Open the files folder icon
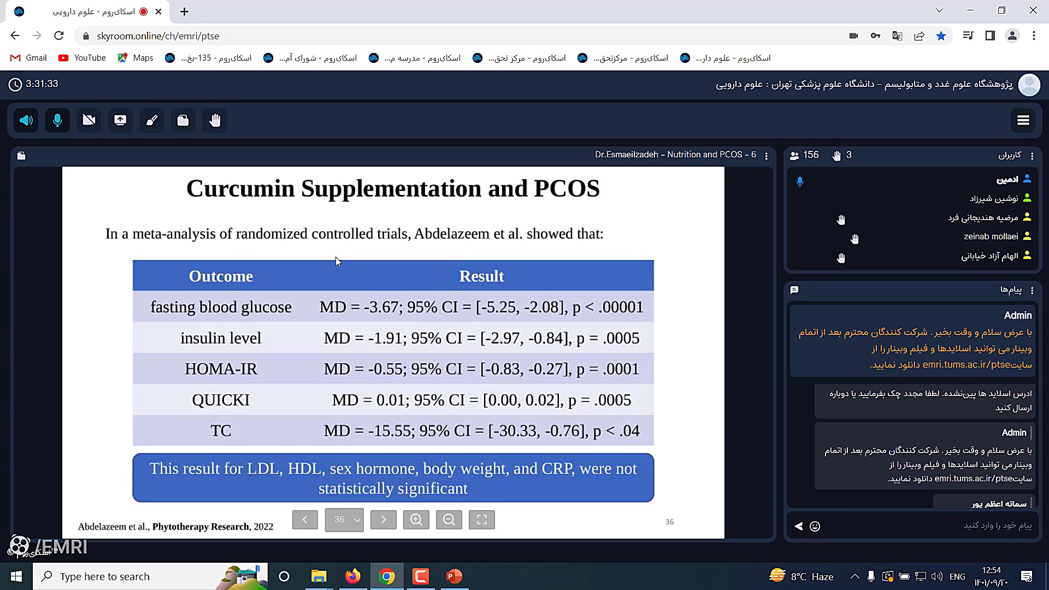 183,120
